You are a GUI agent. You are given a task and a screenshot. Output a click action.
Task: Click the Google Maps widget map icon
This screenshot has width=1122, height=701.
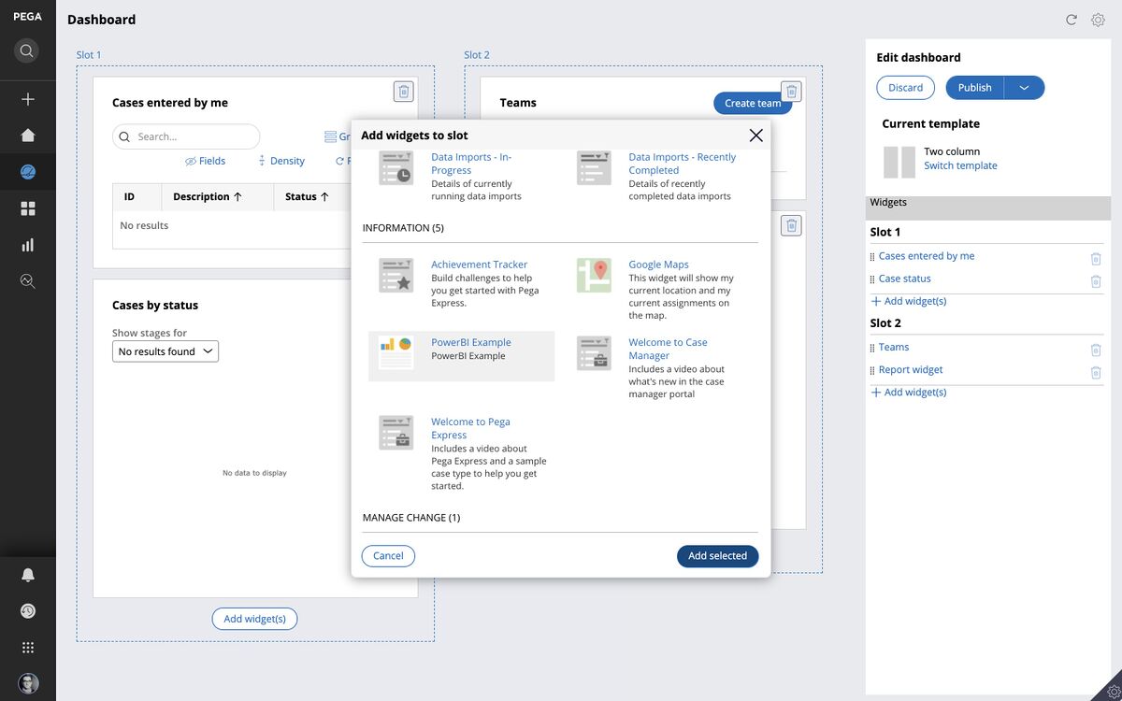click(594, 276)
